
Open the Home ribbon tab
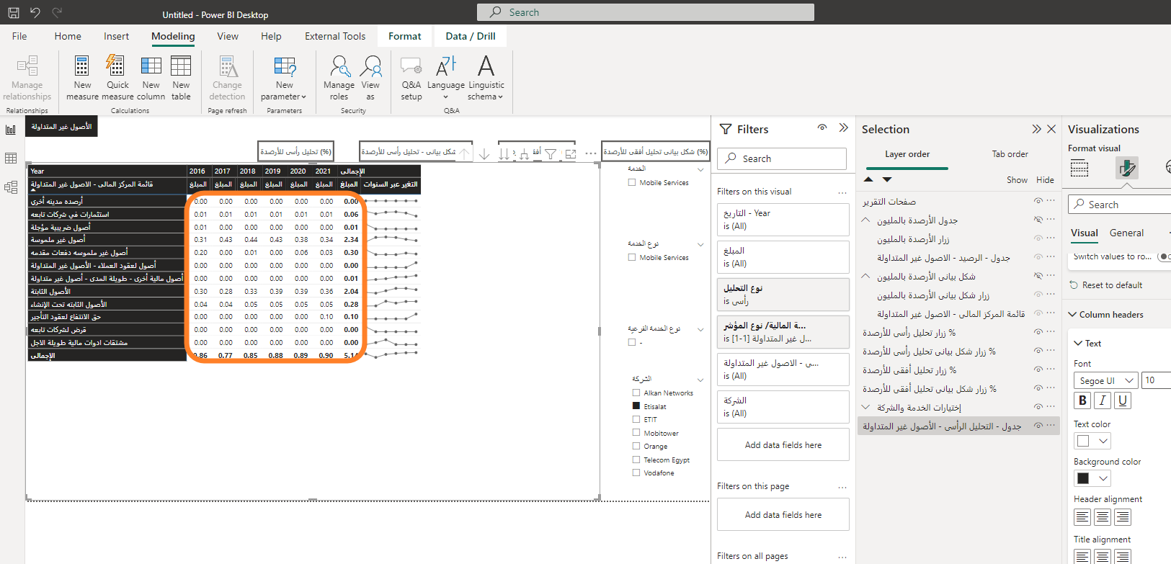coord(68,36)
